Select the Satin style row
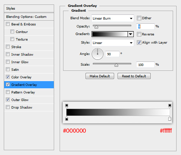The height and width of the screenshot is (155, 181). pos(29,69)
